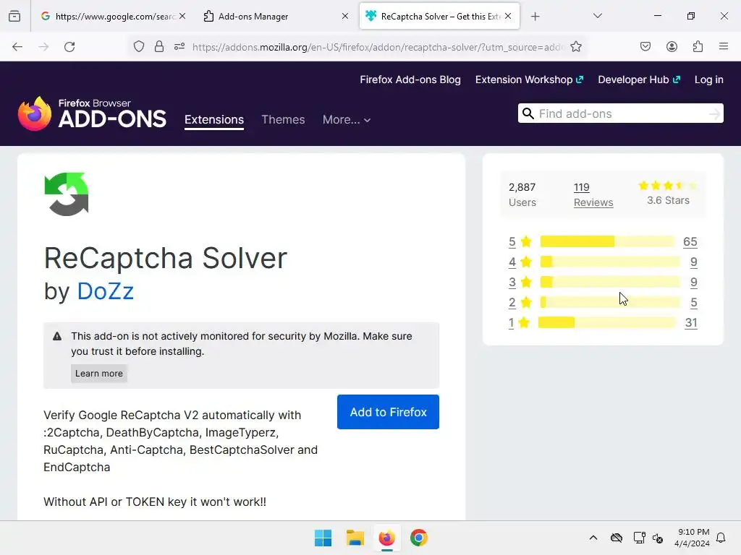Image resolution: width=741 pixels, height=555 pixels.
Task: Visit Extension Workshop link
Action: 529,79
